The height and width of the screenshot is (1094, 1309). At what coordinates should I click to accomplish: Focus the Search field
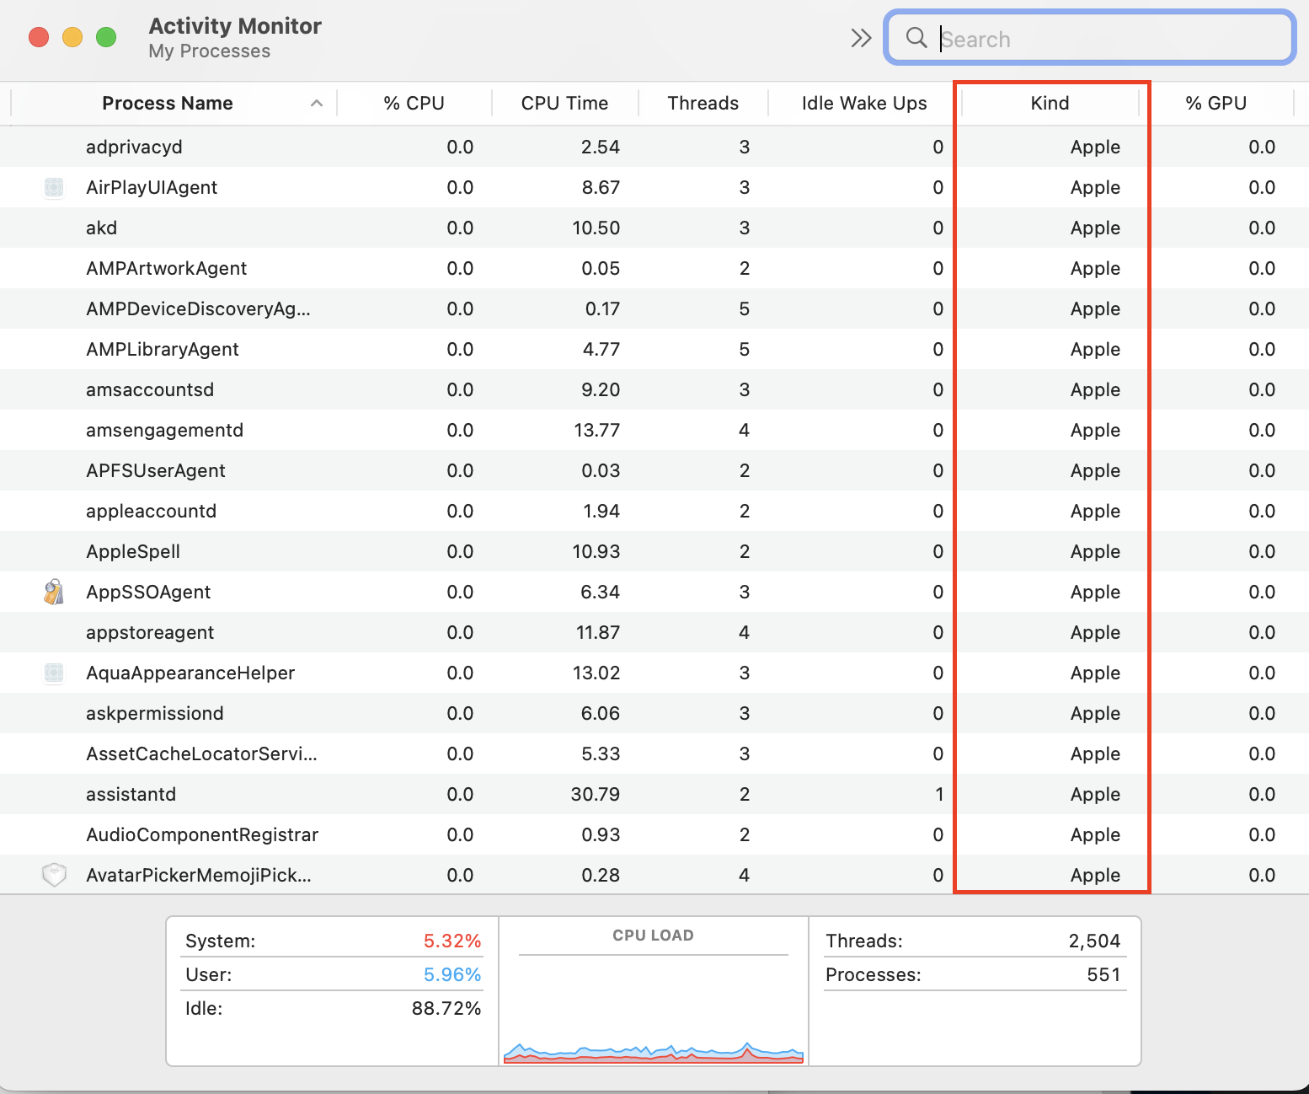1089,38
